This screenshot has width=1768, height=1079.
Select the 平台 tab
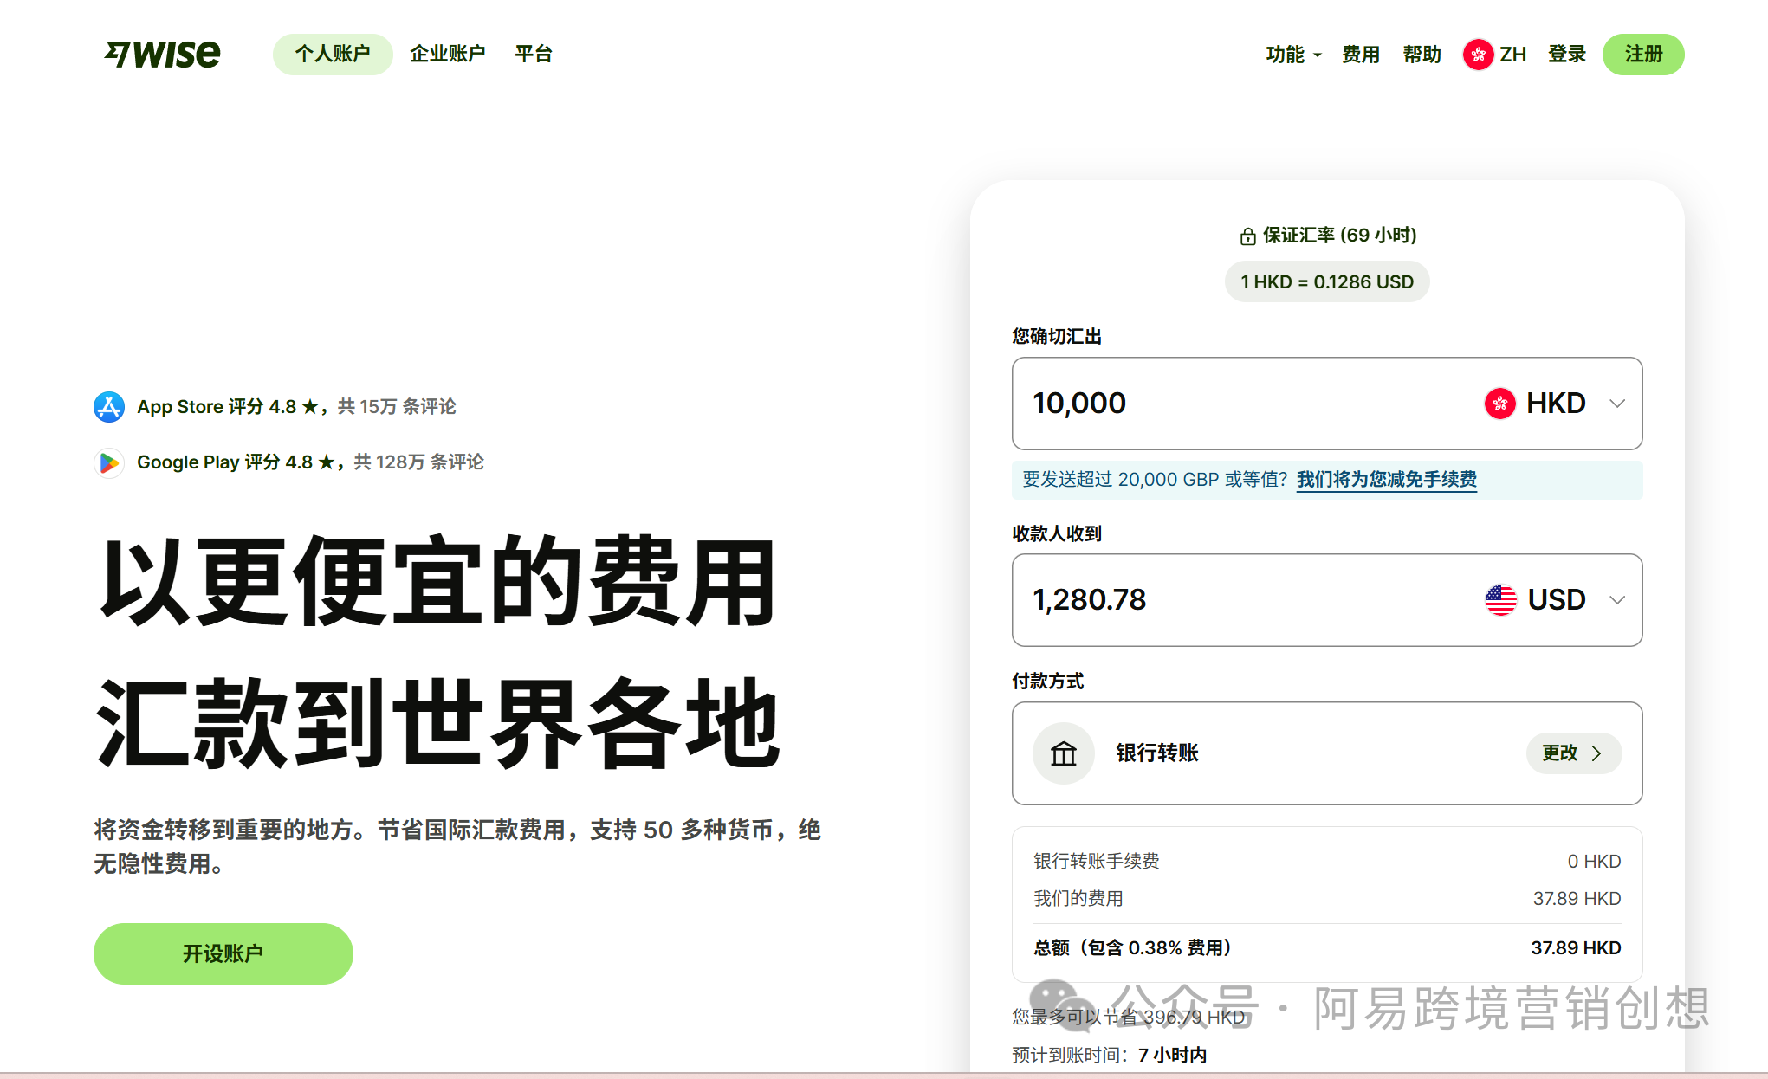[x=534, y=55]
